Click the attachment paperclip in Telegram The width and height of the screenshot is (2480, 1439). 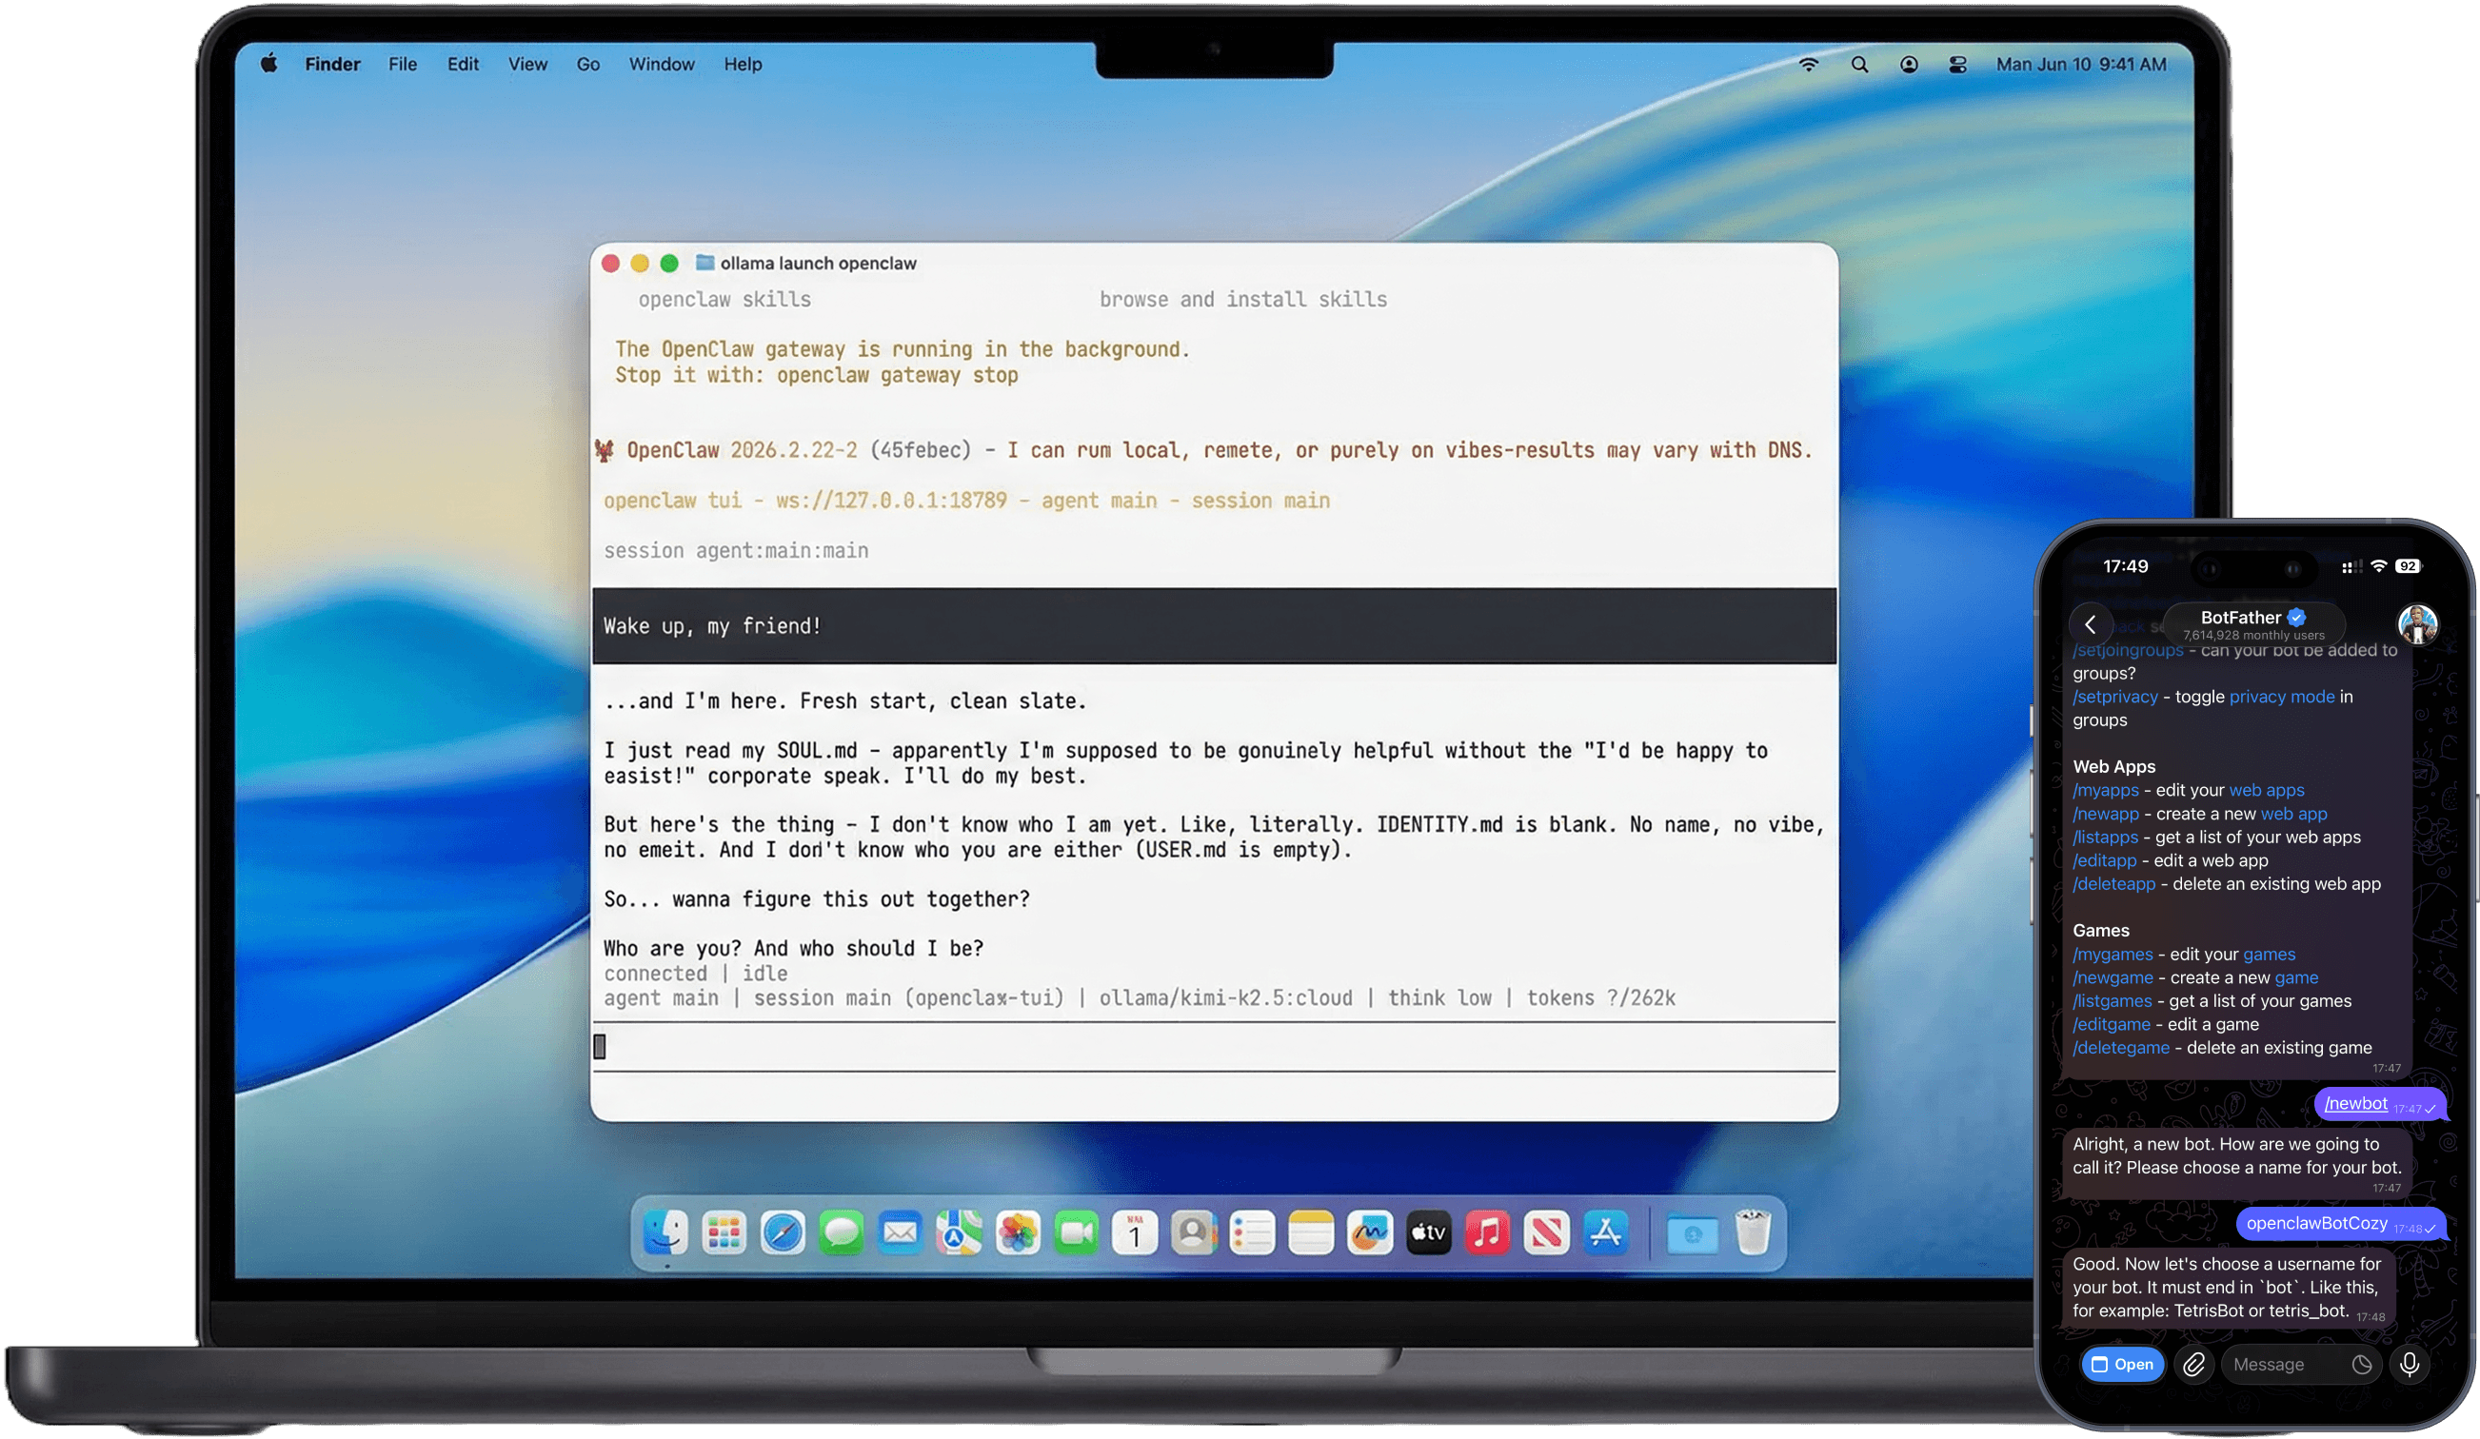point(2193,1364)
